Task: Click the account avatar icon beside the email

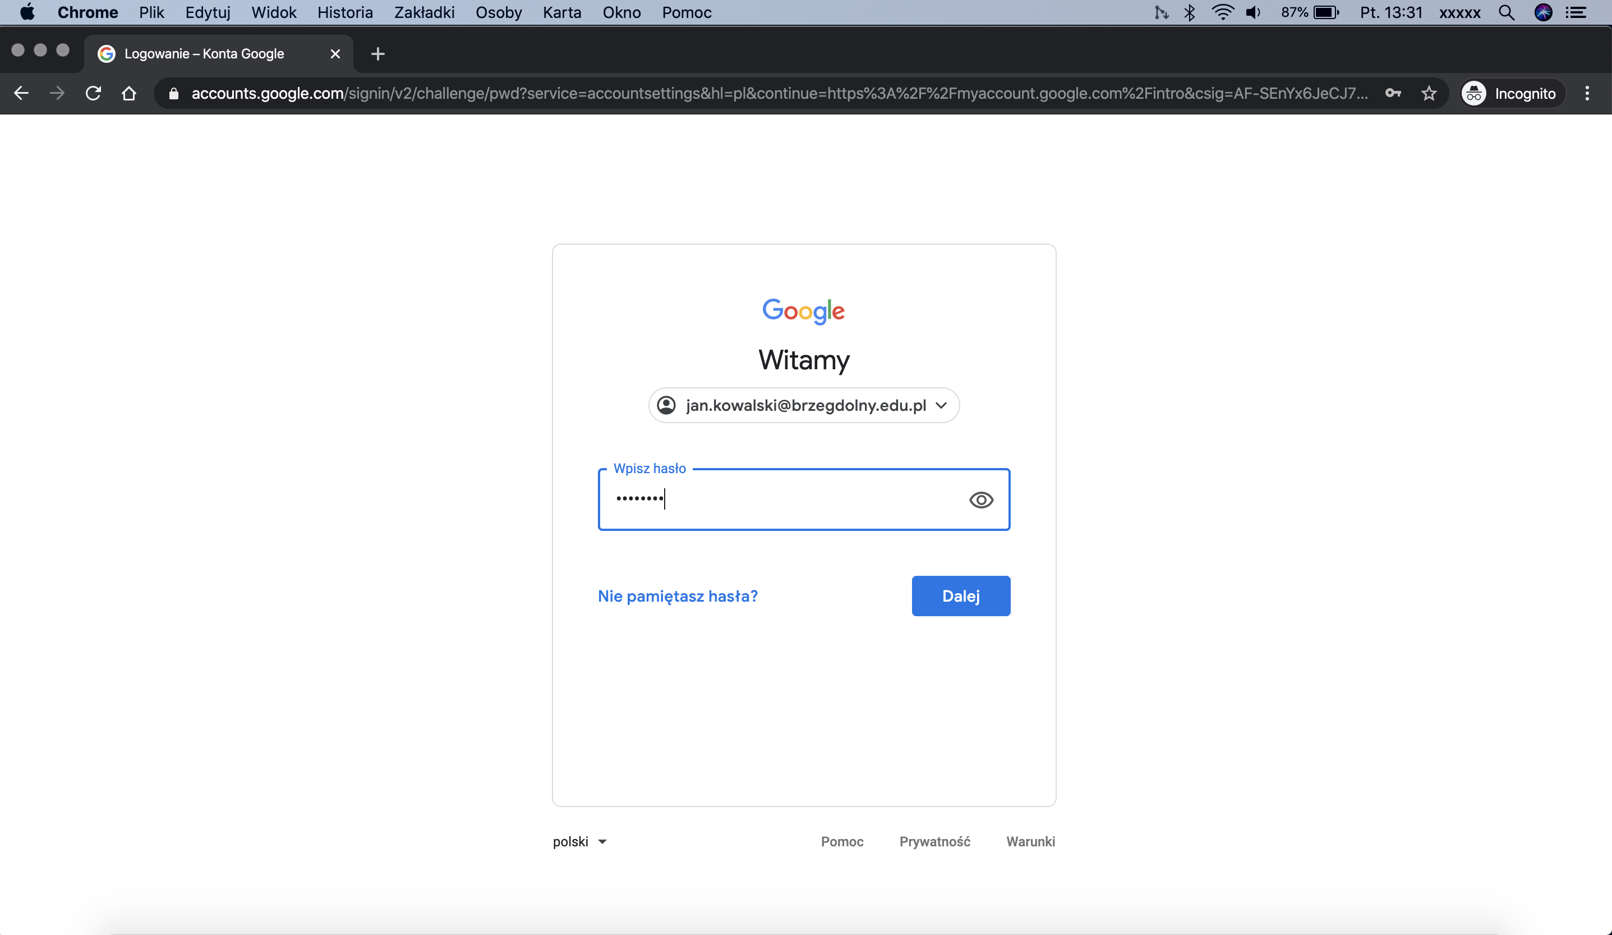Action: coord(666,405)
